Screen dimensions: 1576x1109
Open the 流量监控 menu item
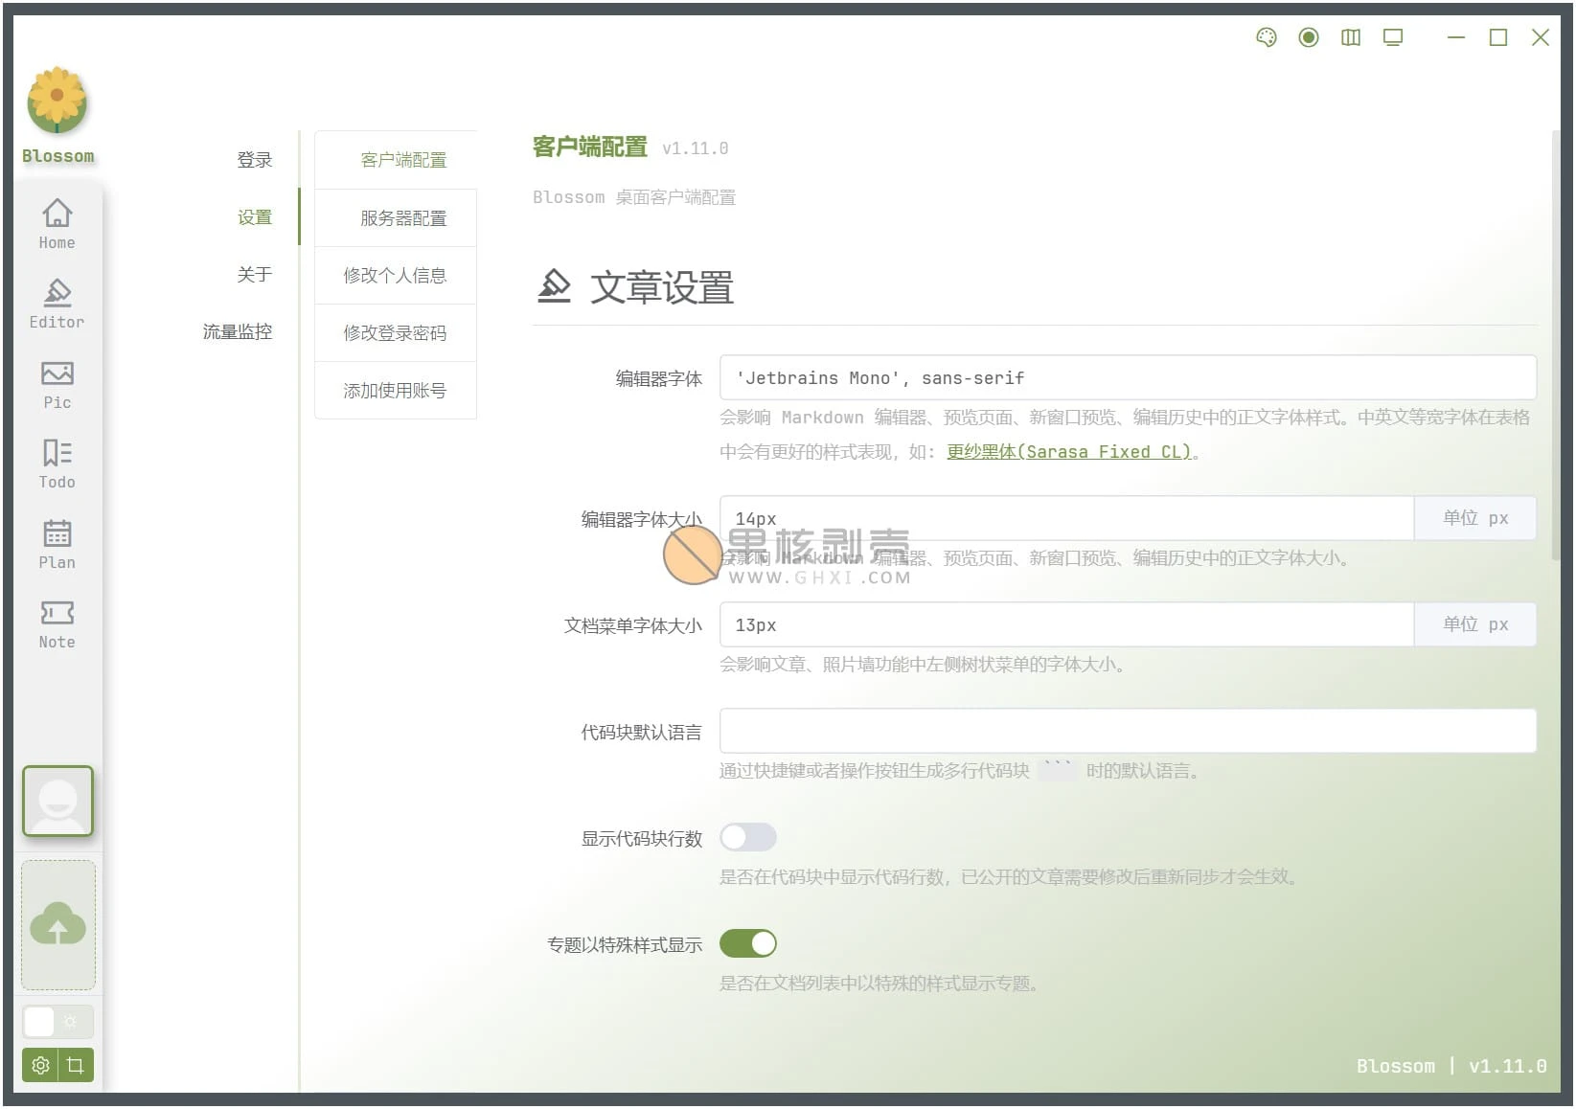click(x=237, y=332)
